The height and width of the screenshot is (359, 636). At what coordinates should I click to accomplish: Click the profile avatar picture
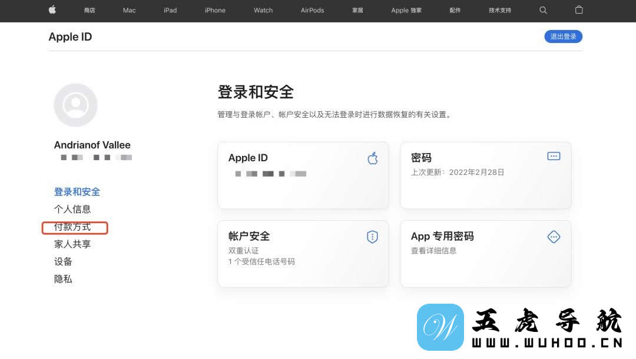[75, 104]
